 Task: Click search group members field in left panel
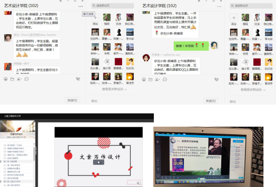(113, 6)
